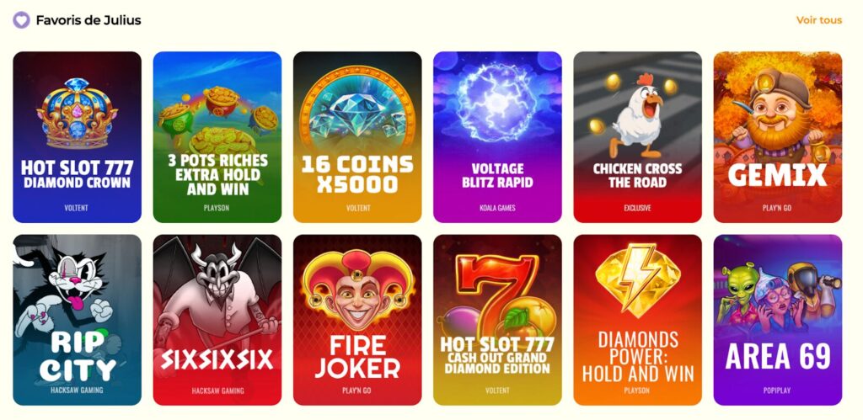Open the 'Voir tous' link
The image size is (863, 420).
point(819,20)
